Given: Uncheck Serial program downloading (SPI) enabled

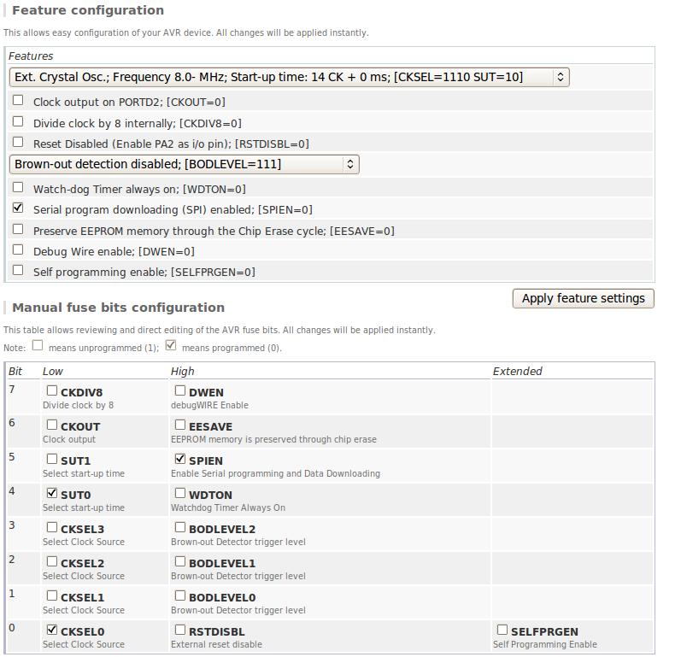Looking at the screenshot, I should [18, 208].
